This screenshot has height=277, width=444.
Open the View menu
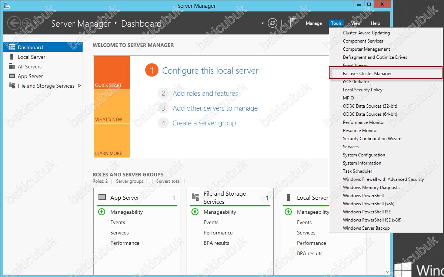(356, 23)
